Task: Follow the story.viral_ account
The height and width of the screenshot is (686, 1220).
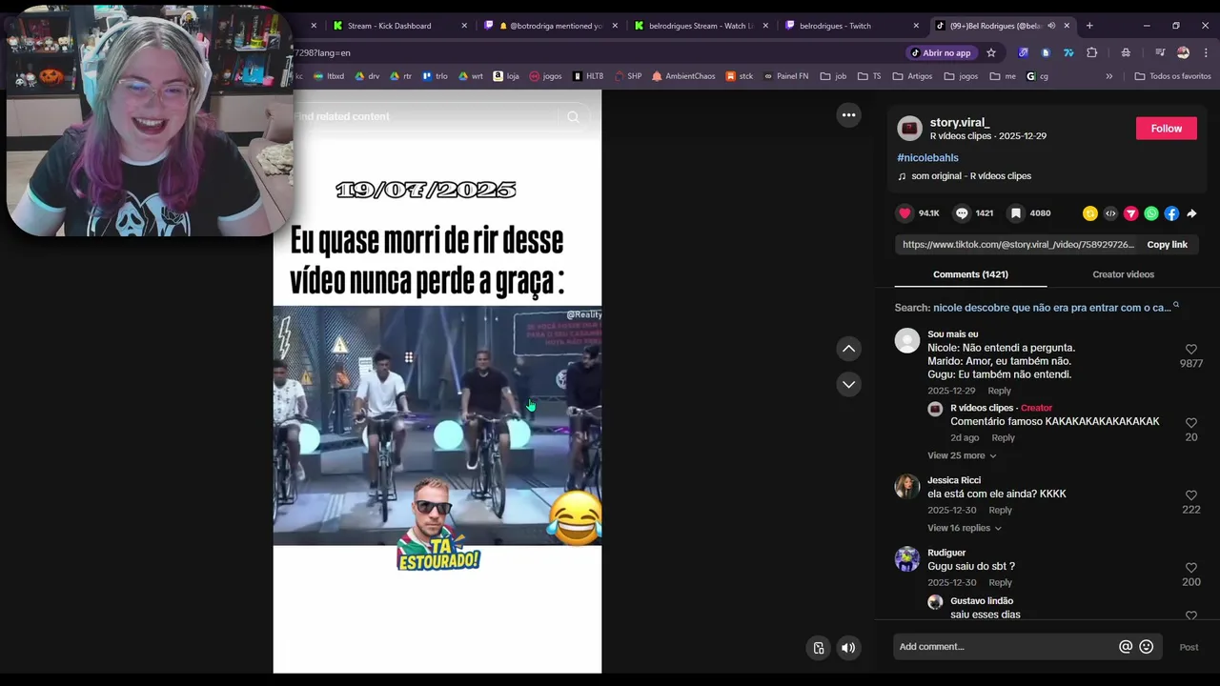Action: coord(1166,129)
